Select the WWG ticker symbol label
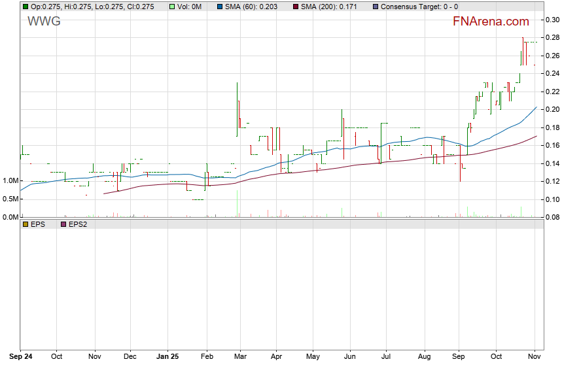 coord(44,22)
